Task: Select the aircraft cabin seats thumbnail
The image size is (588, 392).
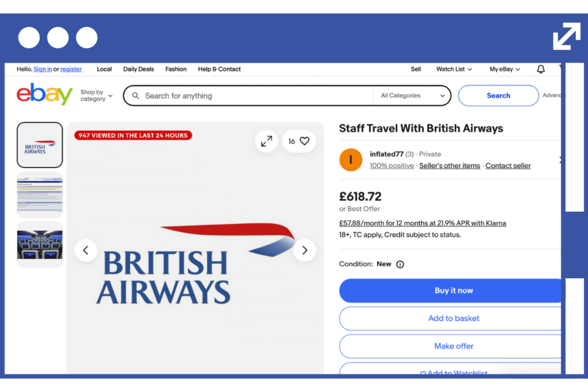Action: pos(40,244)
